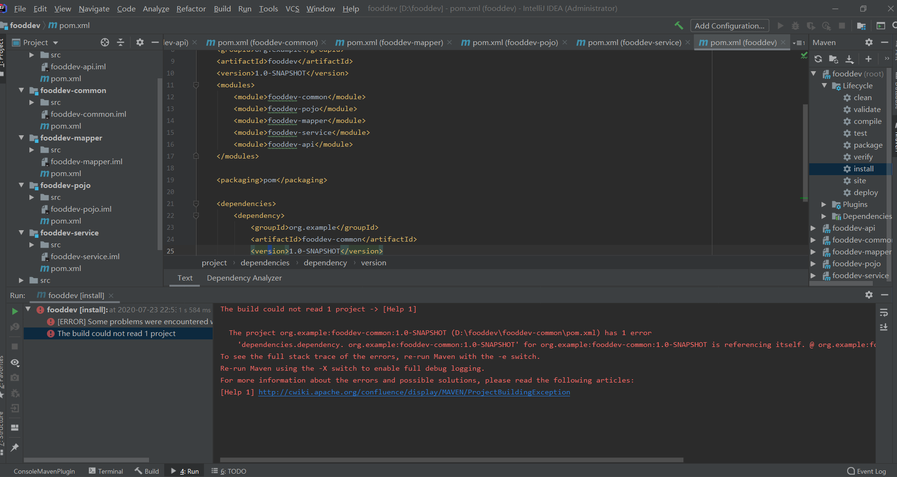
Task: Click the fooddev breadcrumb in navigation bar
Action: (x=25, y=26)
